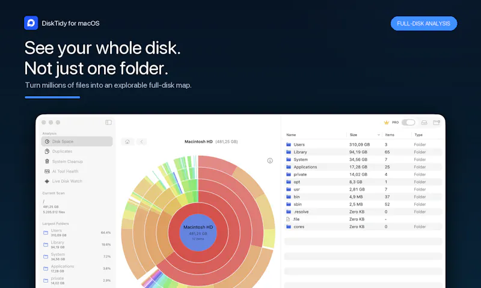Open Duplicates in the sidebar
Viewport: 481px width, 288px height.
[77, 151]
